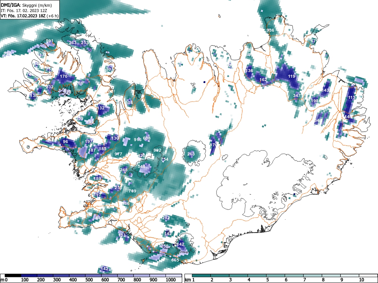Viewport: 378px width, 283px height.
Task: Click the visibility value 977
Action: pos(118,154)
